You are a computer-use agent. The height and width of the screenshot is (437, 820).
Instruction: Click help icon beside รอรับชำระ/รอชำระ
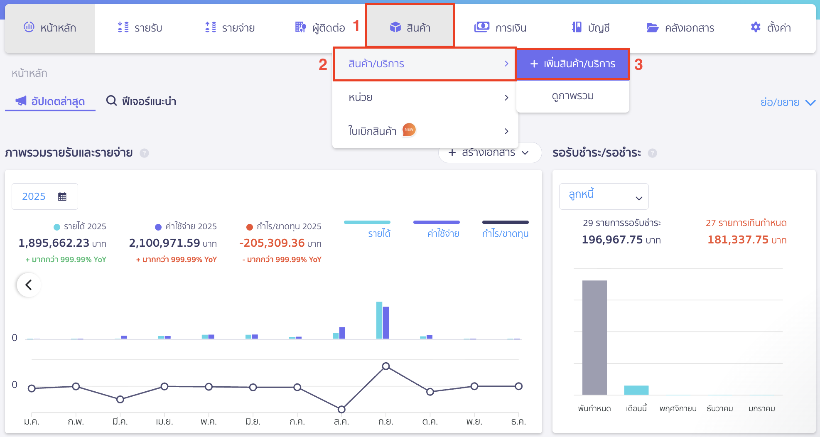pyautogui.click(x=653, y=153)
